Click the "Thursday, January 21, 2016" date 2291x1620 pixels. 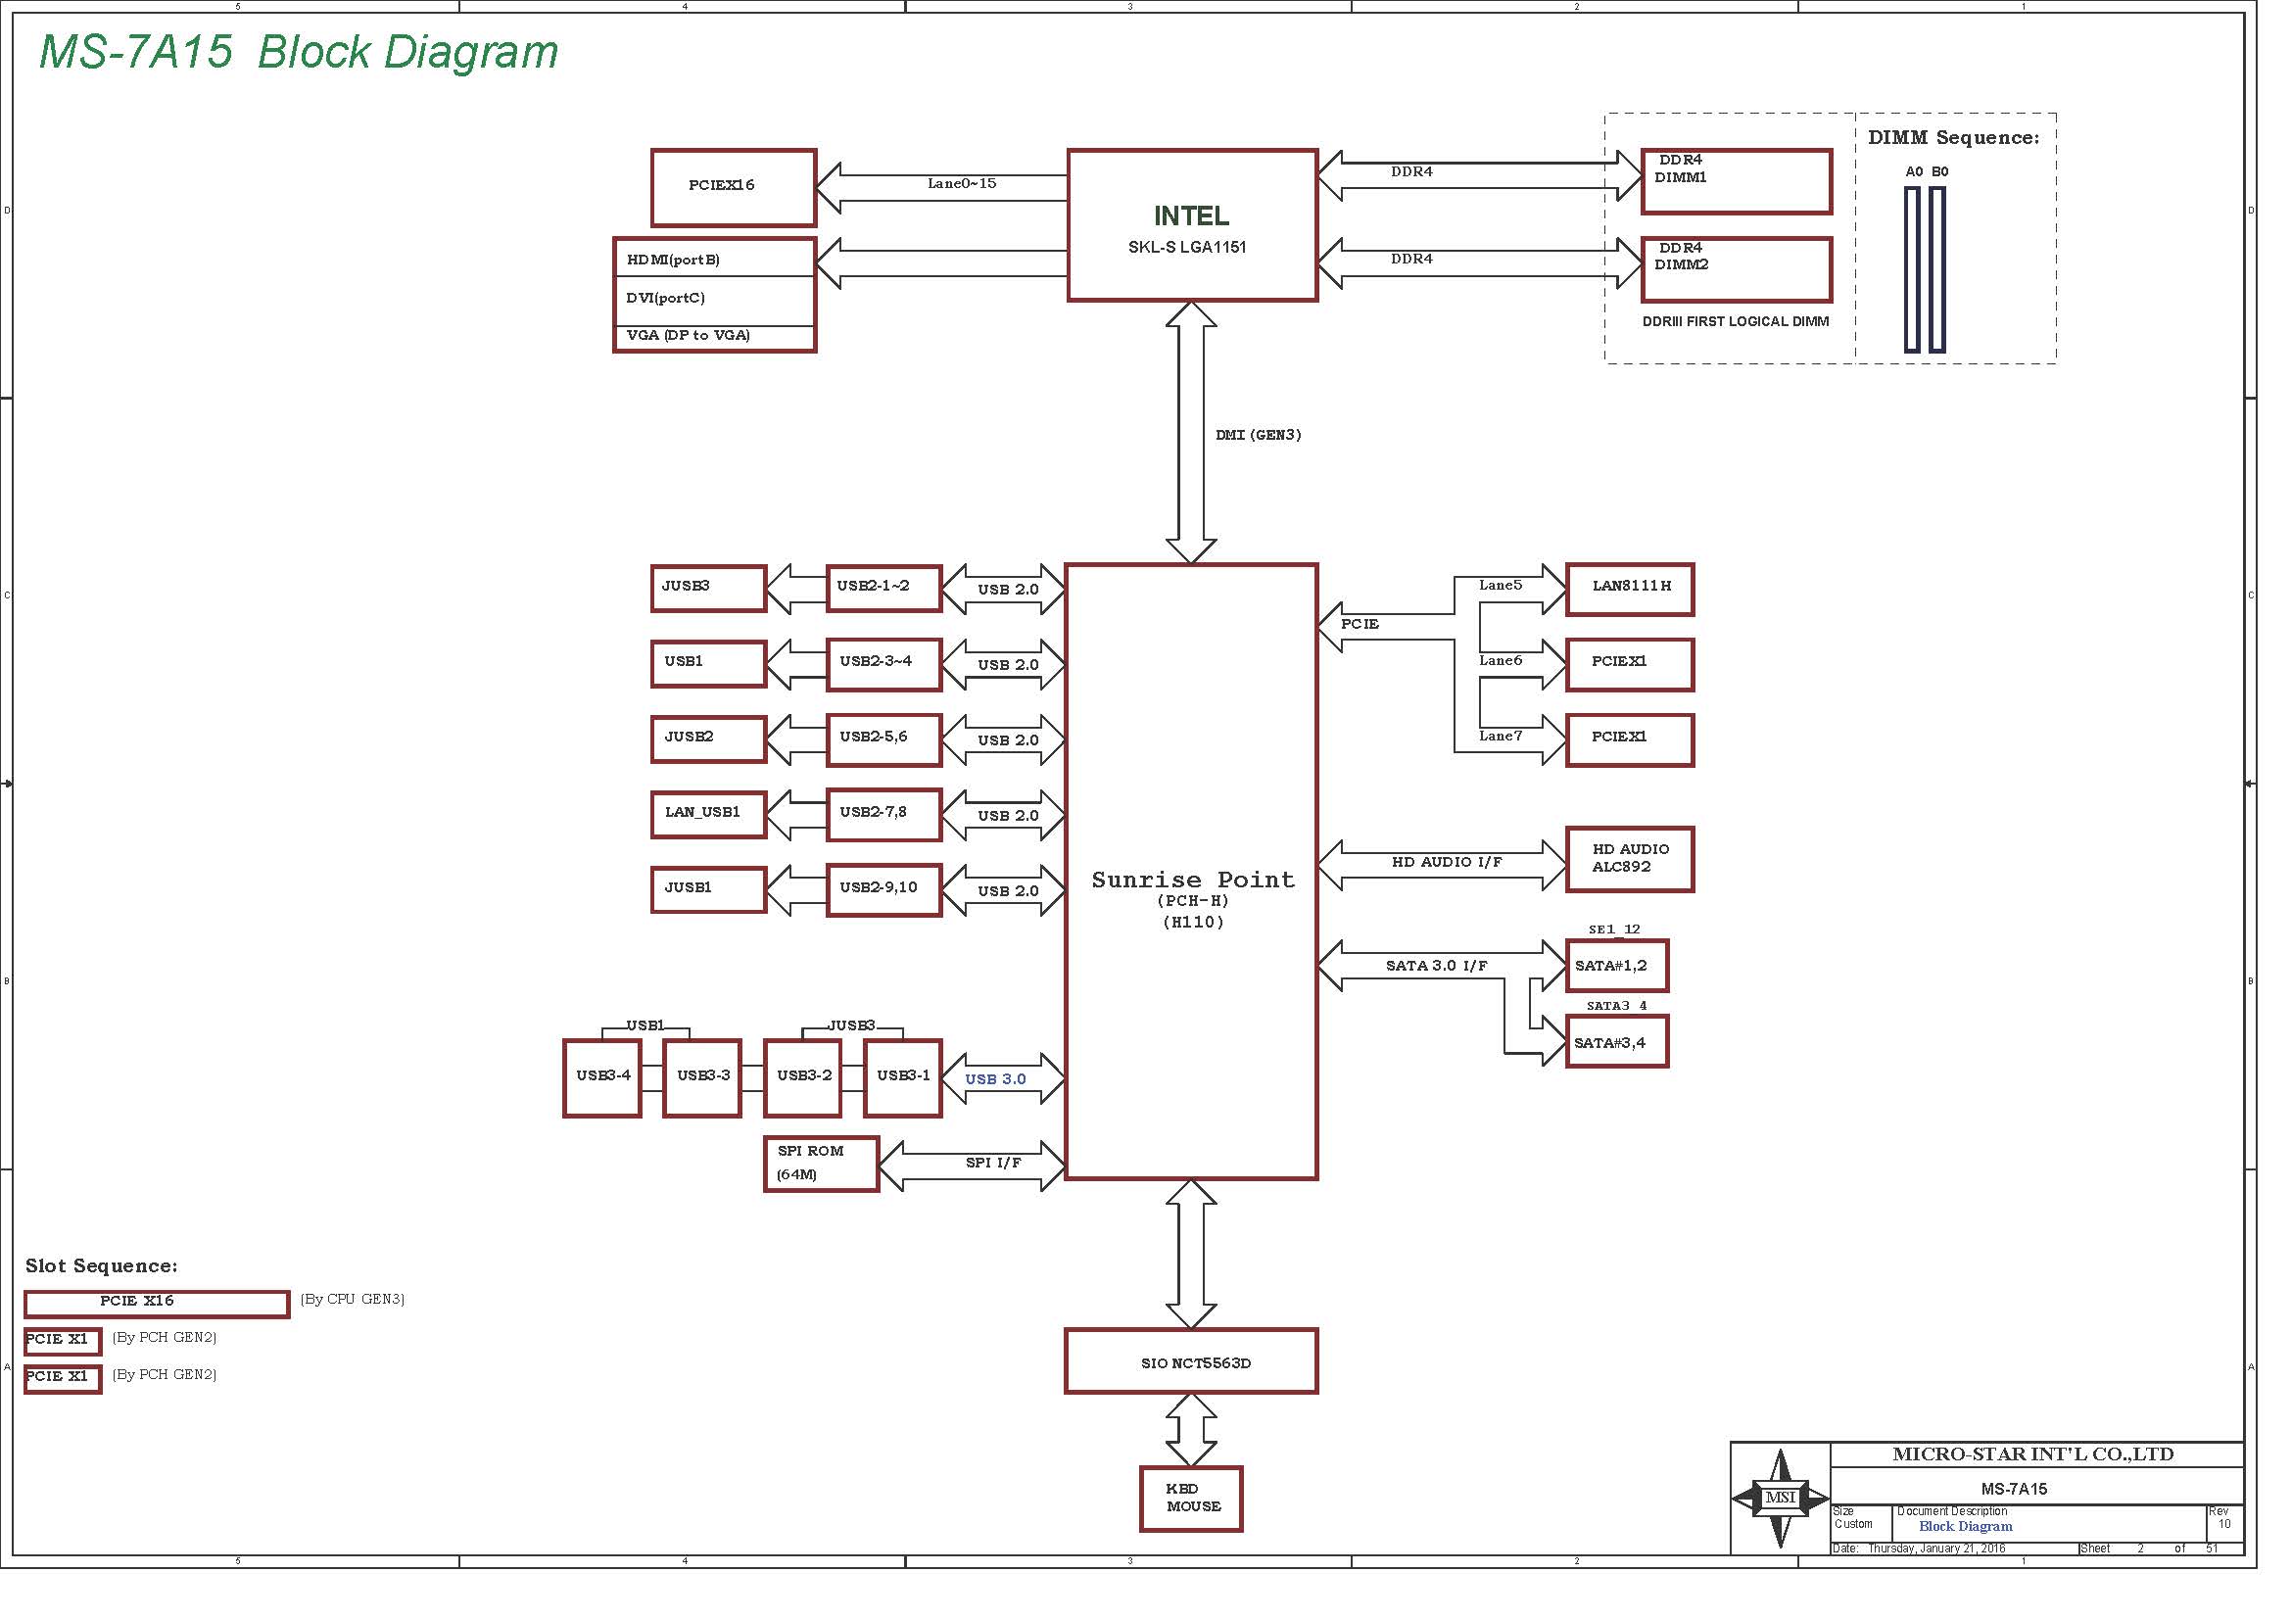pyautogui.click(x=1936, y=1549)
